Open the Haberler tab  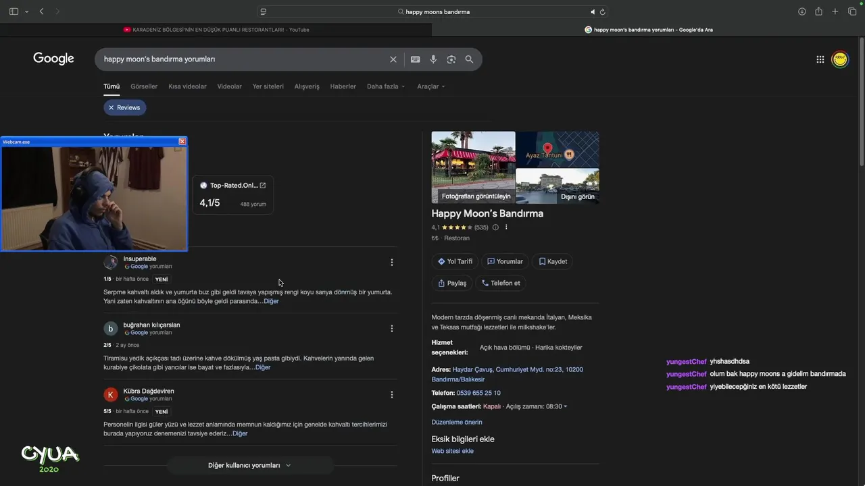(343, 86)
